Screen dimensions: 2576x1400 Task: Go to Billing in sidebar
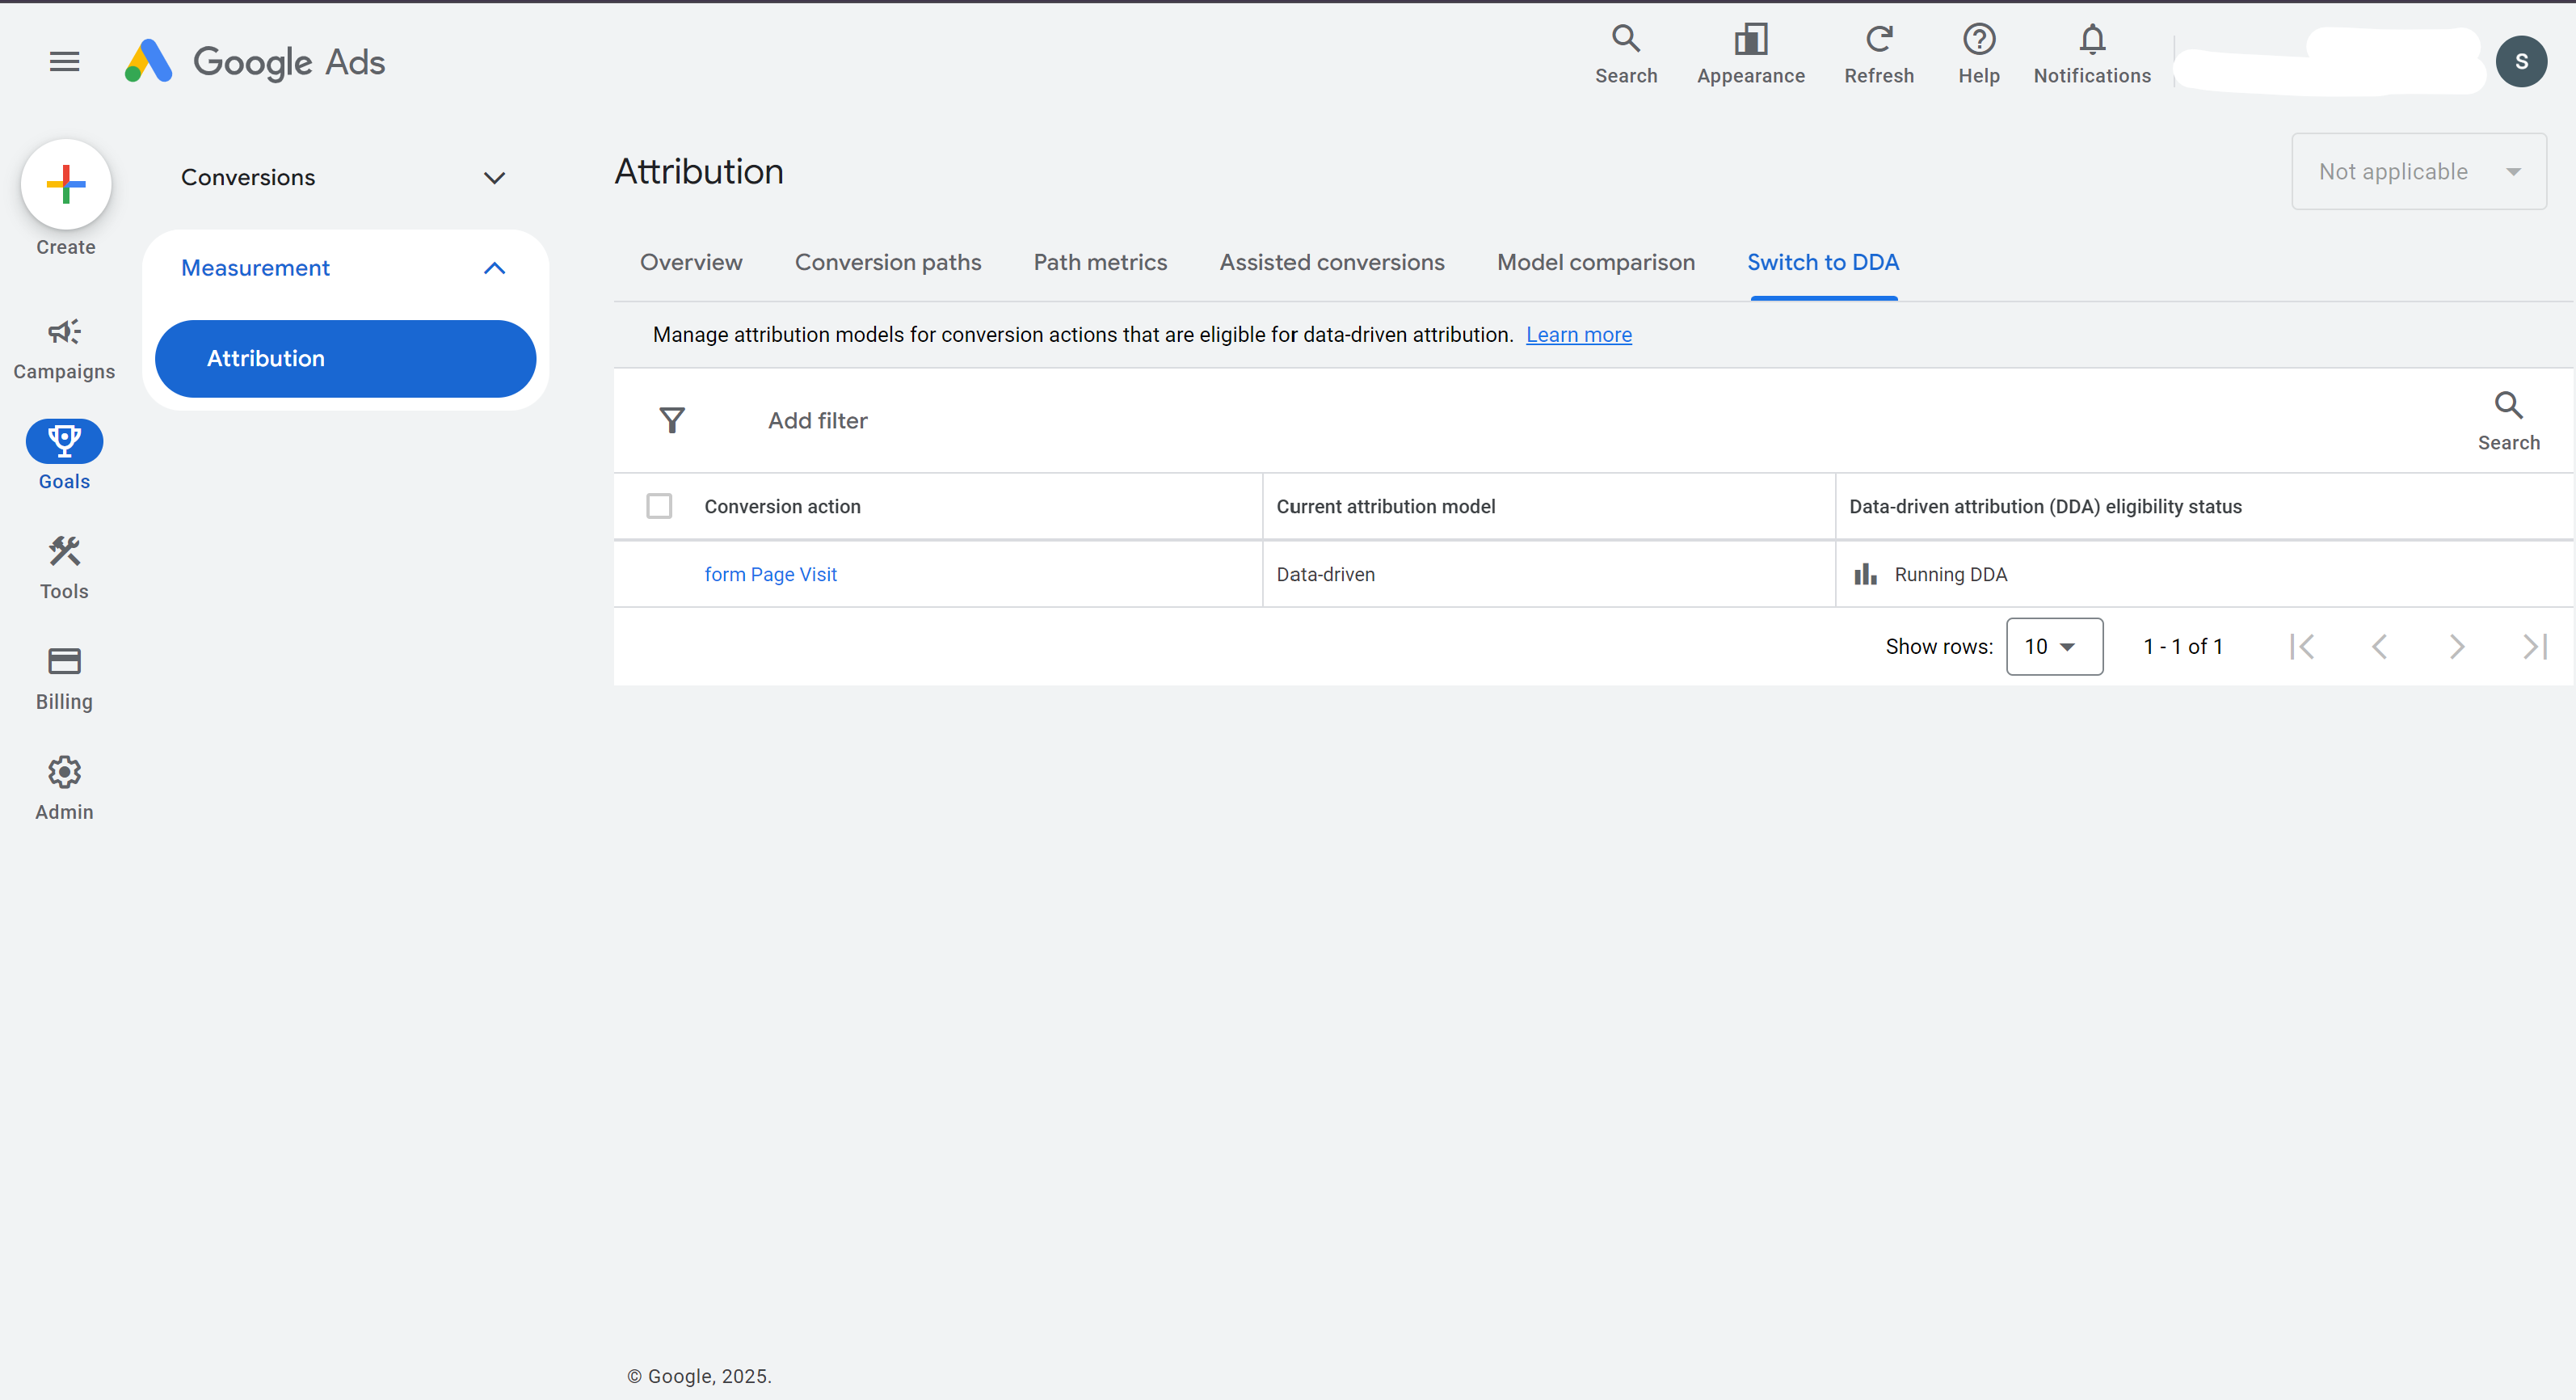coord(64,662)
